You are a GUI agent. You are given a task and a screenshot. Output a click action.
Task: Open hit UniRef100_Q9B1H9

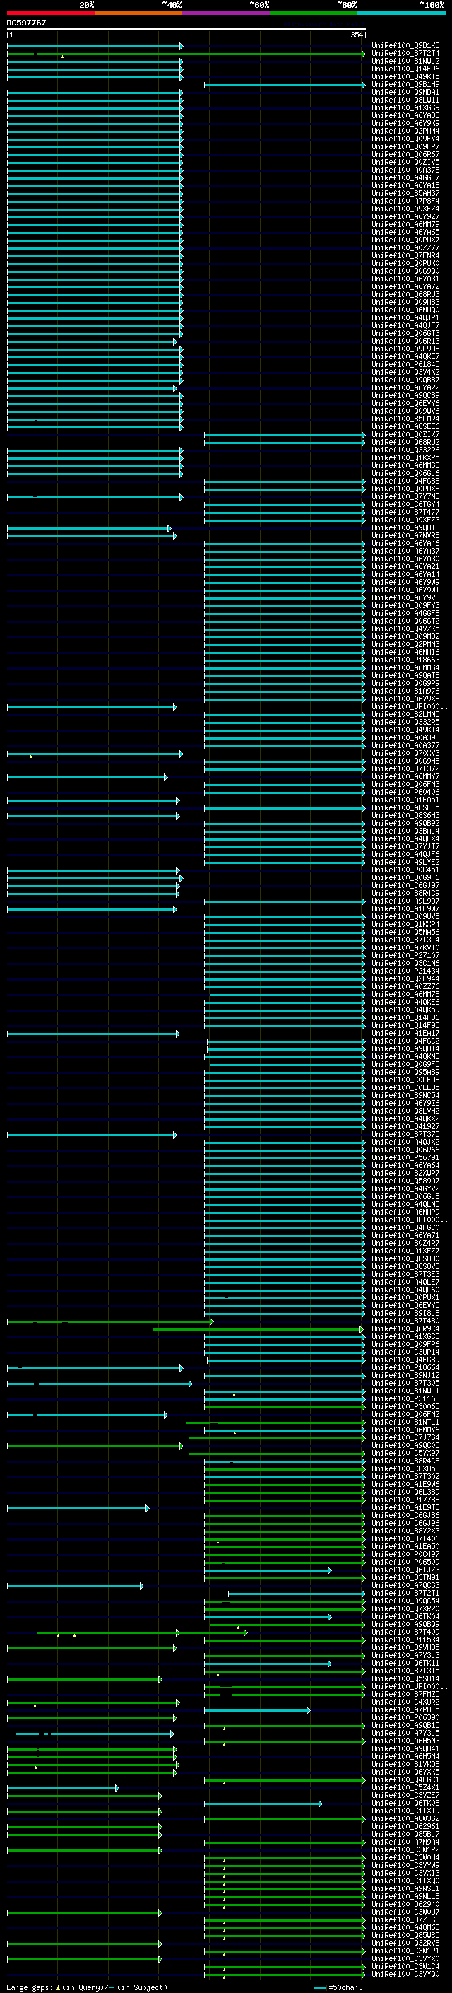pos(405,84)
